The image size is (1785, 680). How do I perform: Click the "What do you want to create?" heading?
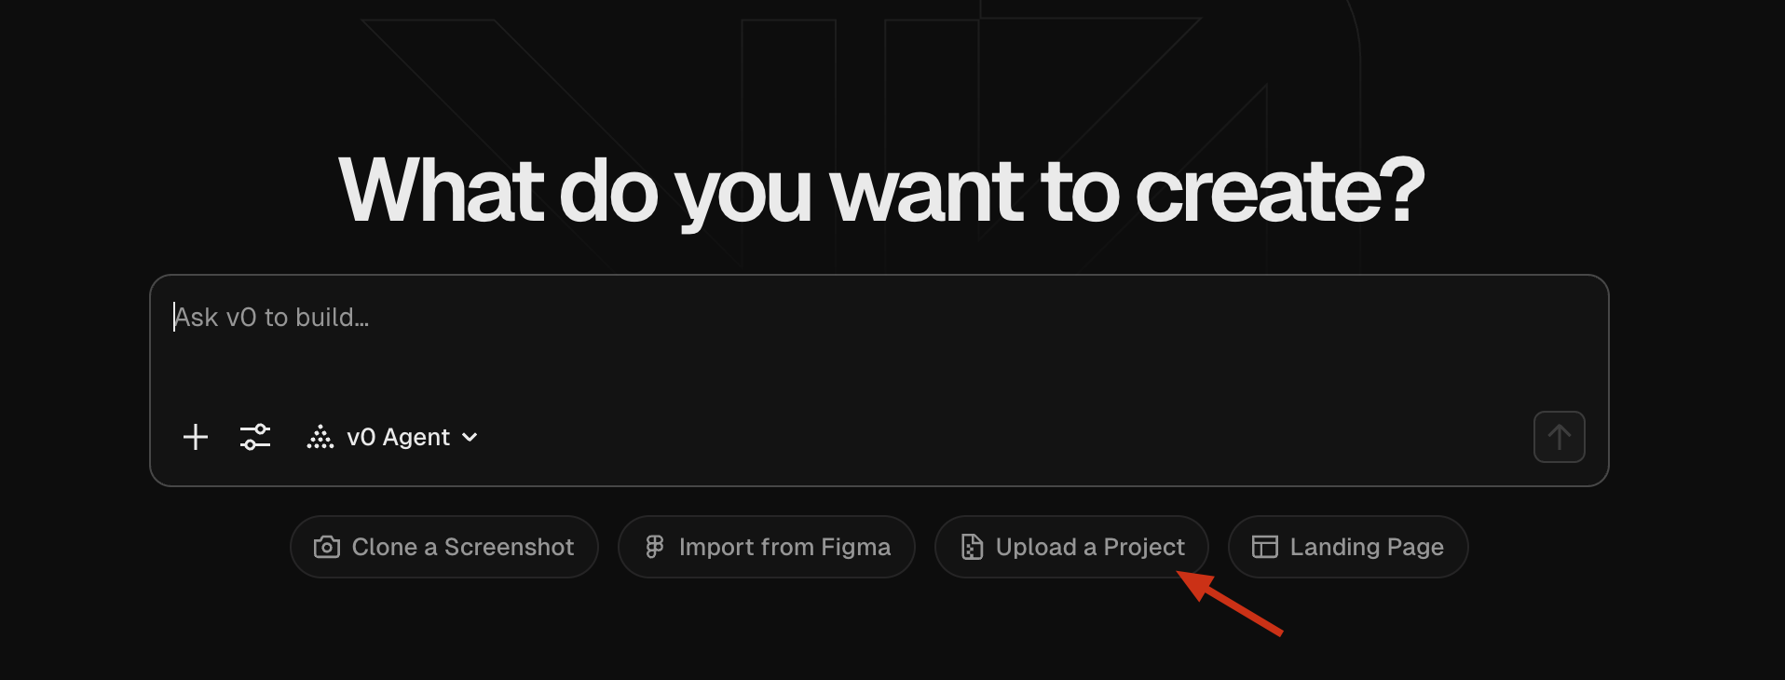click(x=881, y=190)
